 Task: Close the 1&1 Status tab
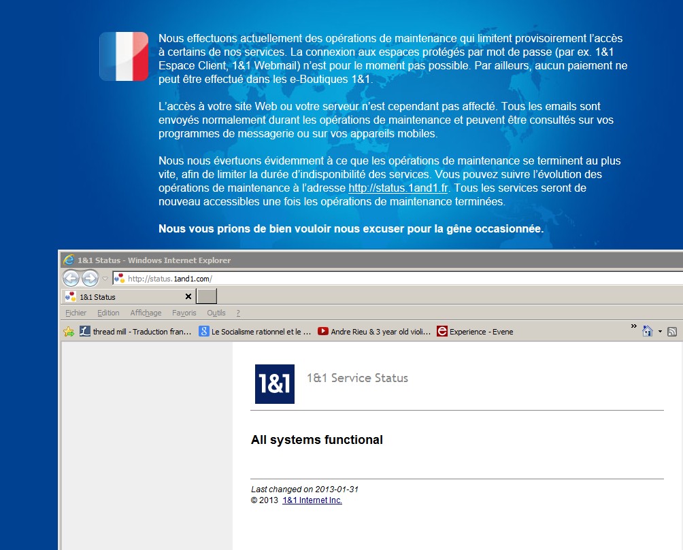[188, 296]
